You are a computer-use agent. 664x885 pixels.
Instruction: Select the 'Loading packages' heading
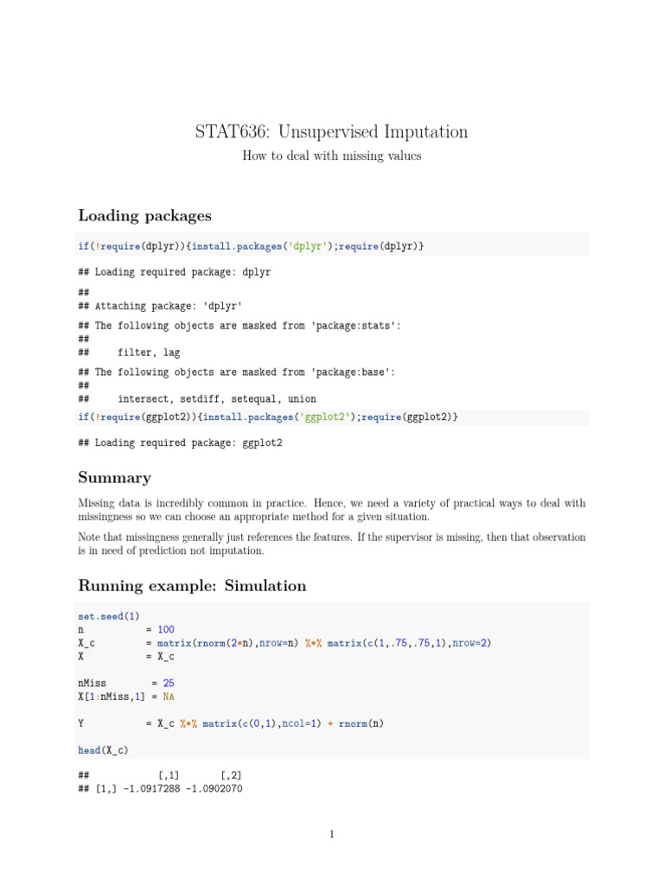click(x=144, y=215)
